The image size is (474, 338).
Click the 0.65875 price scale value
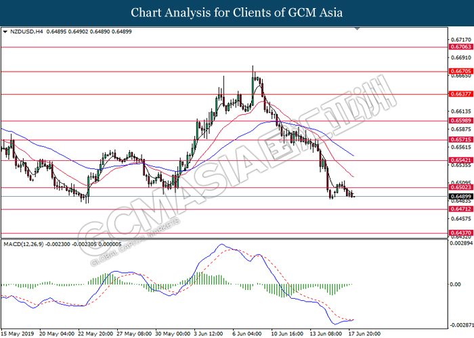tap(460, 129)
